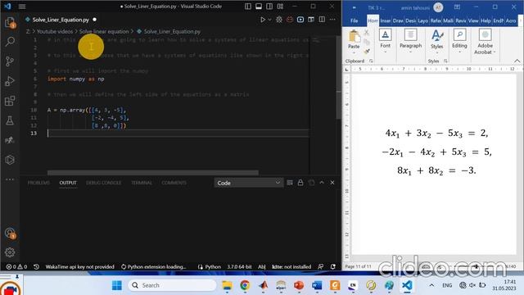Open editor More Actions ellipsis
Image resolution: width=524 pixels, height=295 pixels.
pyautogui.click(x=332, y=20)
